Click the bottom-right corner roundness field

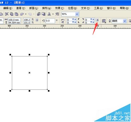pyautogui.click(x=88, y=23)
